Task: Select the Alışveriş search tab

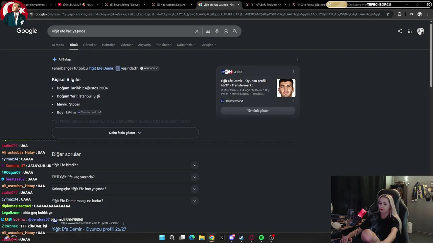Action: pos(144,45)
